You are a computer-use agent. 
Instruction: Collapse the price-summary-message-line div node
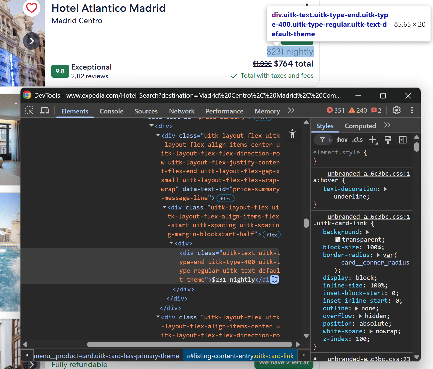coord(158,135)
